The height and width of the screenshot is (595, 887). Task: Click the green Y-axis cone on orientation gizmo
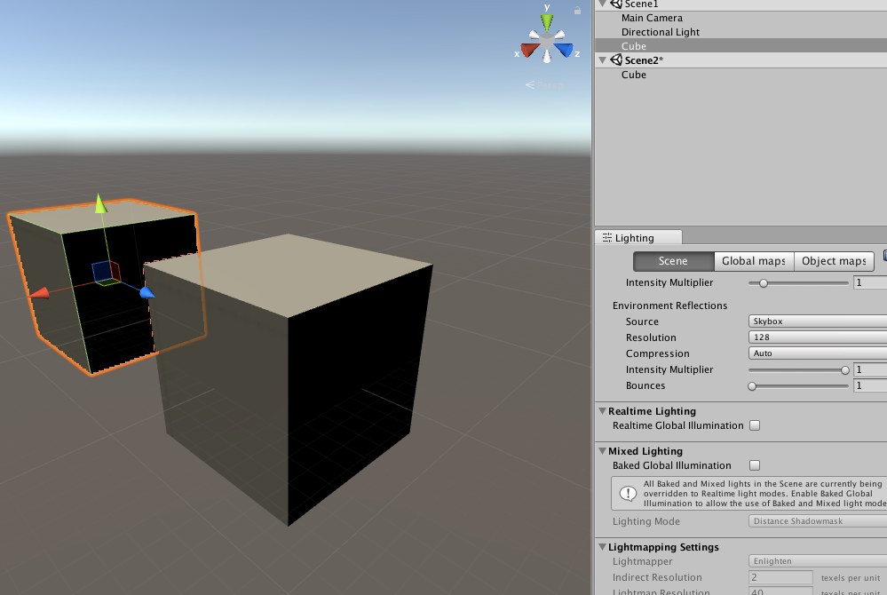tap(546, 22)
